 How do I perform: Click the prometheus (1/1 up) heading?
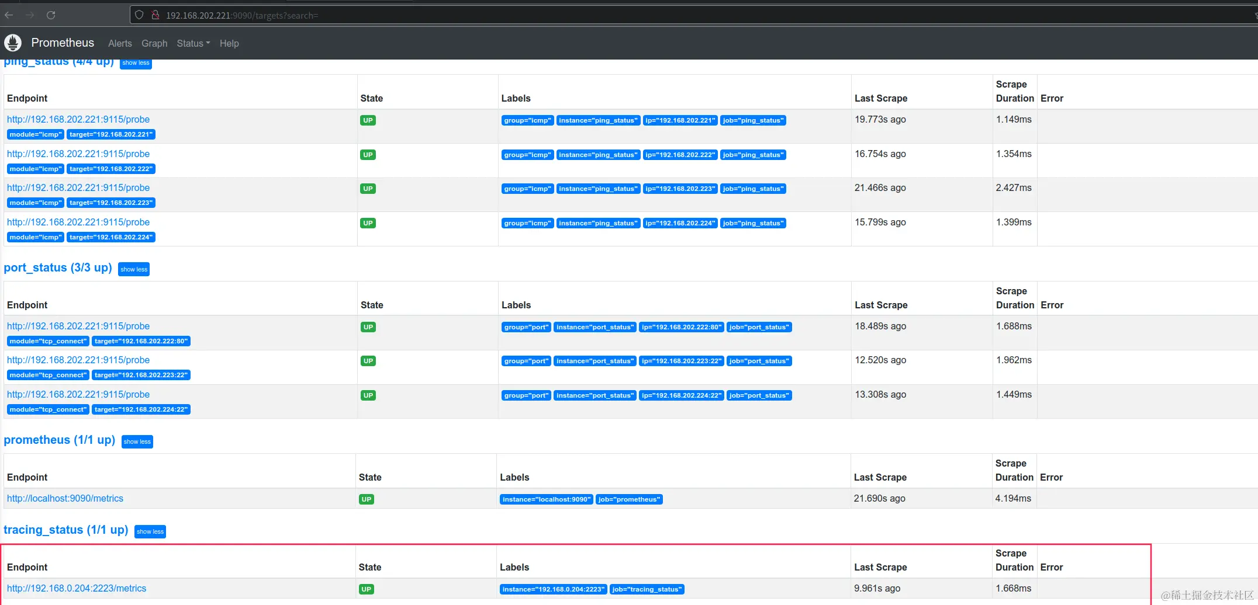(x=60, y=440)
